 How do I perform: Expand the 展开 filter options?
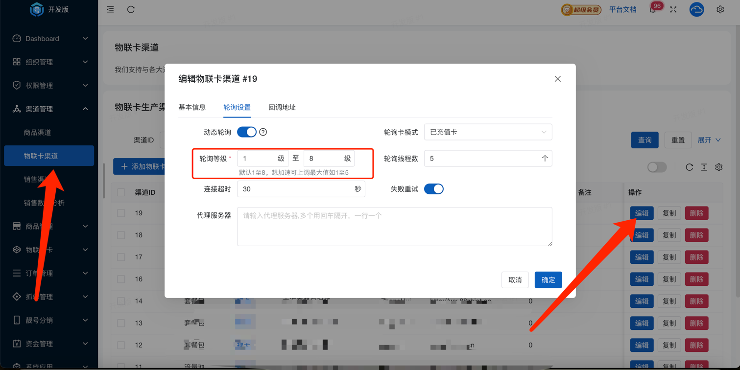(x=709, y=140)
